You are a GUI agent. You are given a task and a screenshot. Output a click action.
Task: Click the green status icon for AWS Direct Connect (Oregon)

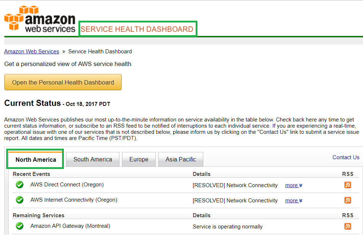[x=20, y=185]
